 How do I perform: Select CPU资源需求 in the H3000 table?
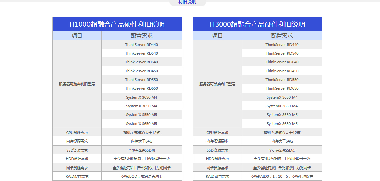pyautogui.click(x=217, y=132)
